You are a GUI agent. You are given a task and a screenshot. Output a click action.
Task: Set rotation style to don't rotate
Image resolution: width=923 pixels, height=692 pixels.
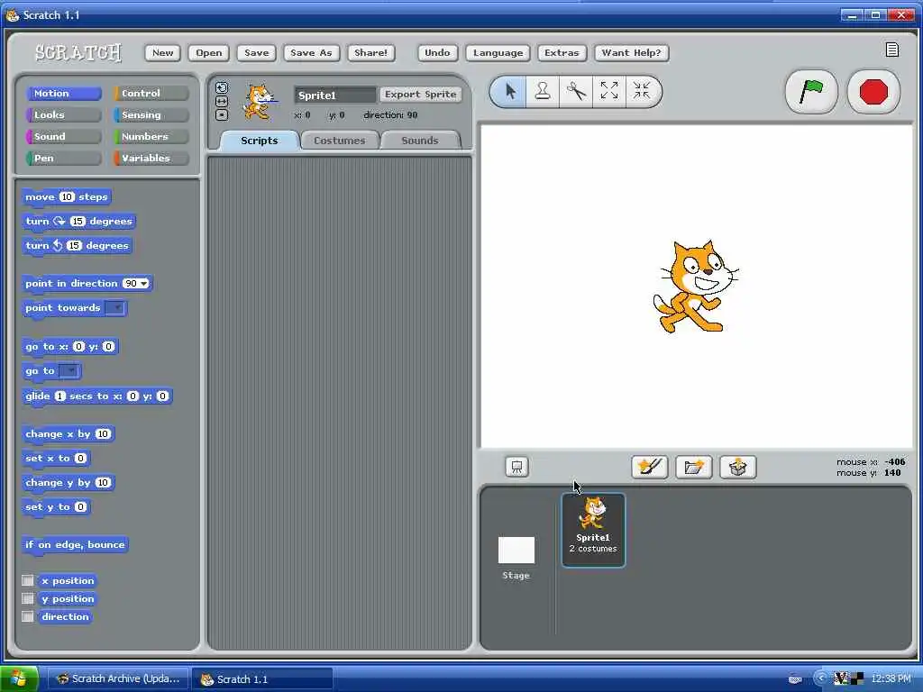pos(222,115)
